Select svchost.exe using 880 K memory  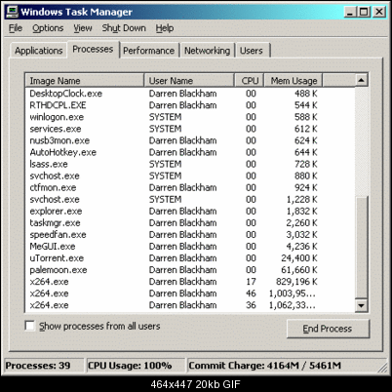pos(190,176)
